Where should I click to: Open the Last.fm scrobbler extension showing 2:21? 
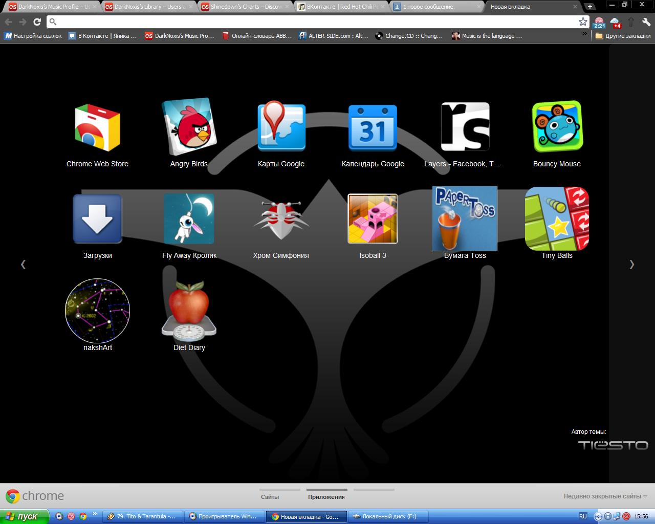coord(599,23)
